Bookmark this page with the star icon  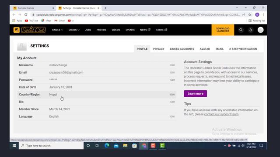click(250, 15)
